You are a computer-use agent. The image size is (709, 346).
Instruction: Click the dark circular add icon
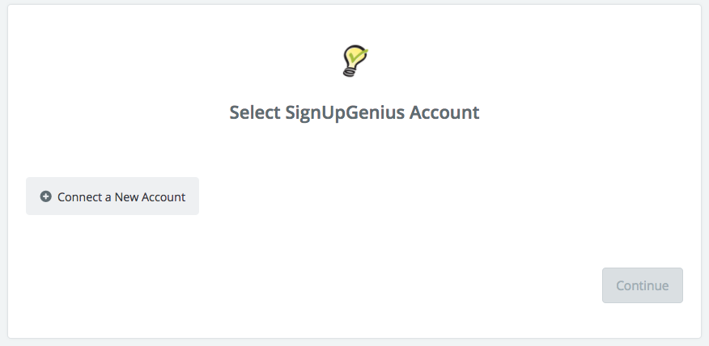pyautogui.click(x=45, y=196)
